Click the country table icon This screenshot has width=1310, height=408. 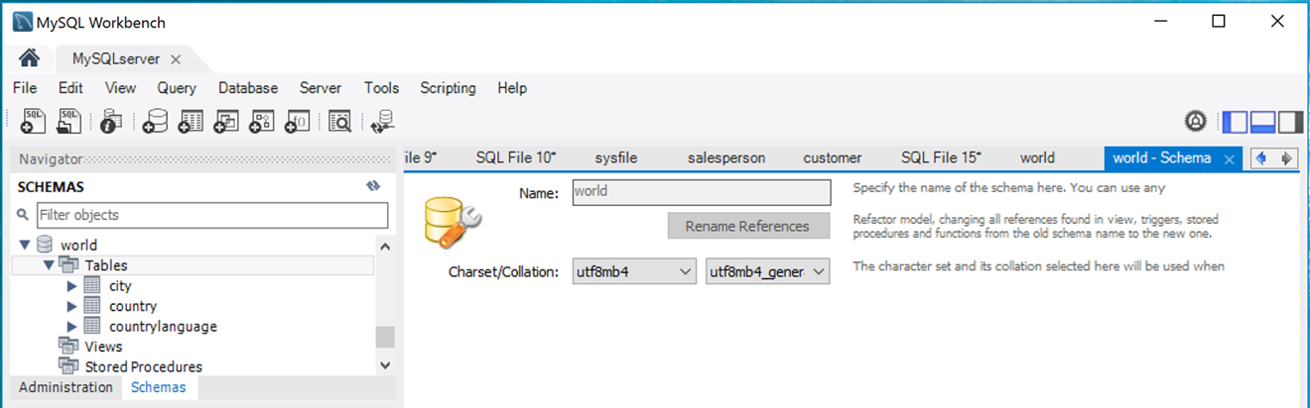pyautogui.click(x=91, y=306)
